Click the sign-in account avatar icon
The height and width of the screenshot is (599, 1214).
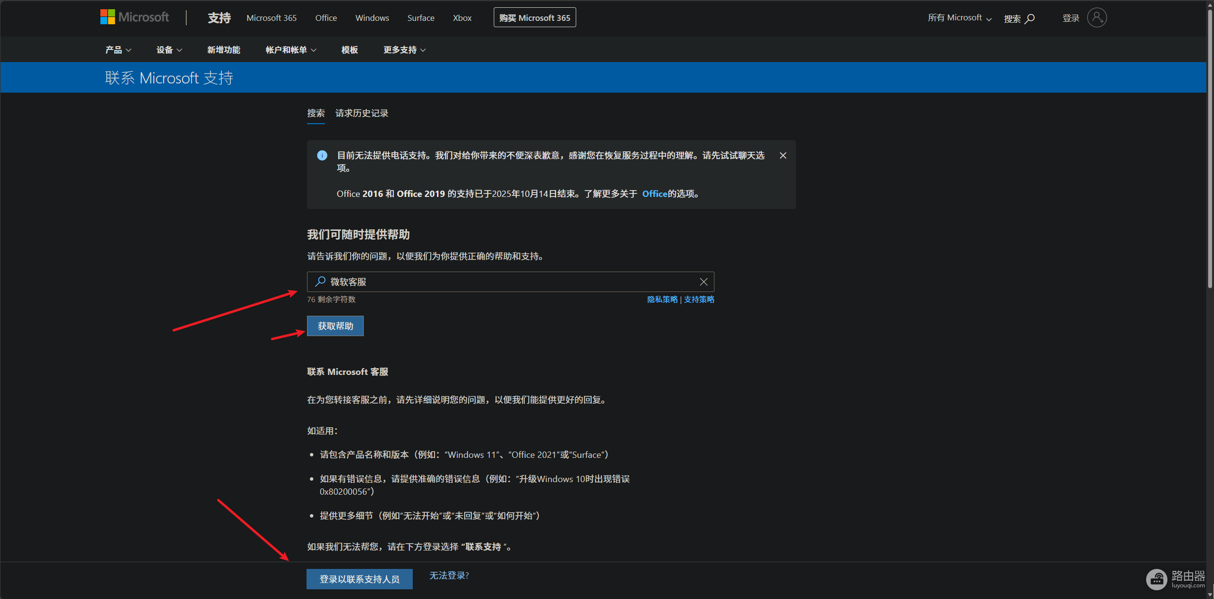1097,18
